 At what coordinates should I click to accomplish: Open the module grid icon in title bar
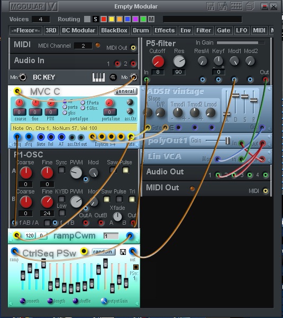pos(236,6)
